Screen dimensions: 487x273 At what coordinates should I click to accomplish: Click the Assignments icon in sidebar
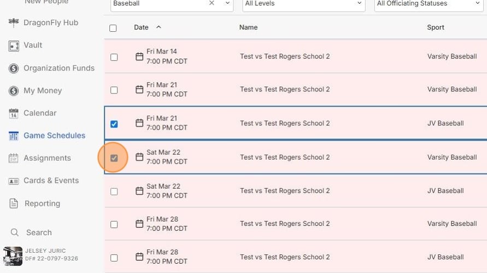click(14, 158)
